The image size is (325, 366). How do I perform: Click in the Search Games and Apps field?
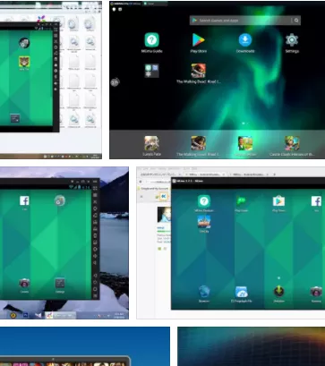(x=241, y=21)
